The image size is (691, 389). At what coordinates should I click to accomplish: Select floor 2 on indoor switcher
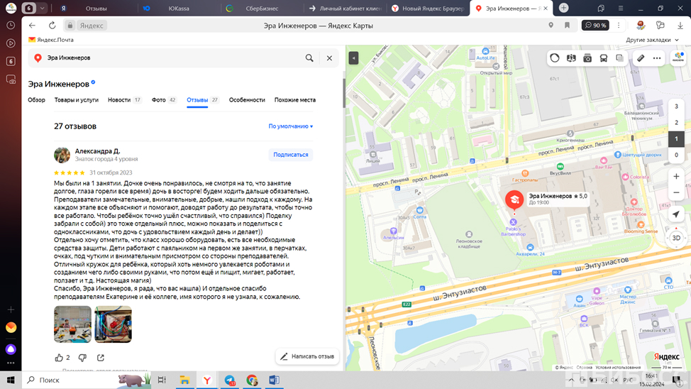coord(676,123)
